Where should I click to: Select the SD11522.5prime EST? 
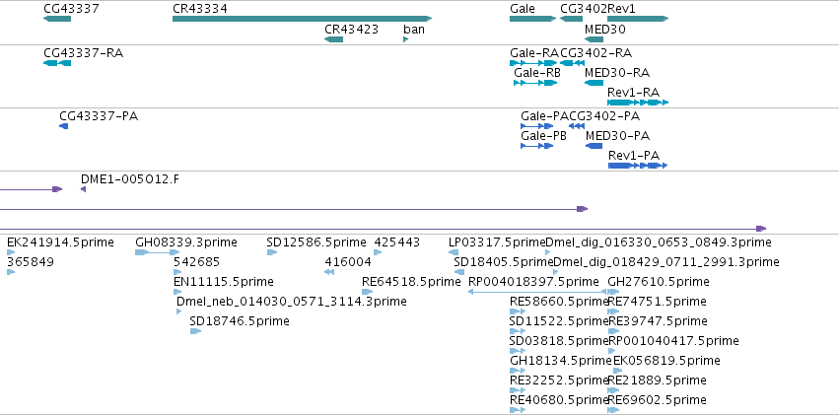(518, 331)
